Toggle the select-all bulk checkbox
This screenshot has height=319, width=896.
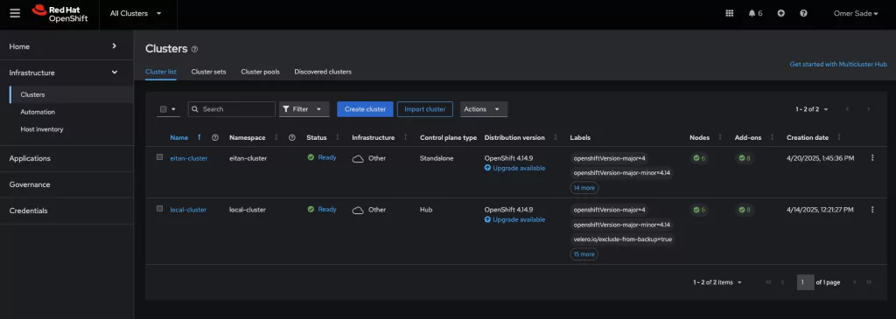[164, 109]
